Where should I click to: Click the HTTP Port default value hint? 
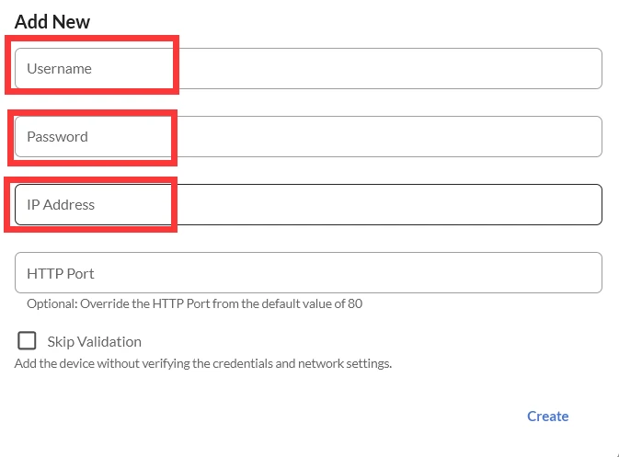[194, 303]
